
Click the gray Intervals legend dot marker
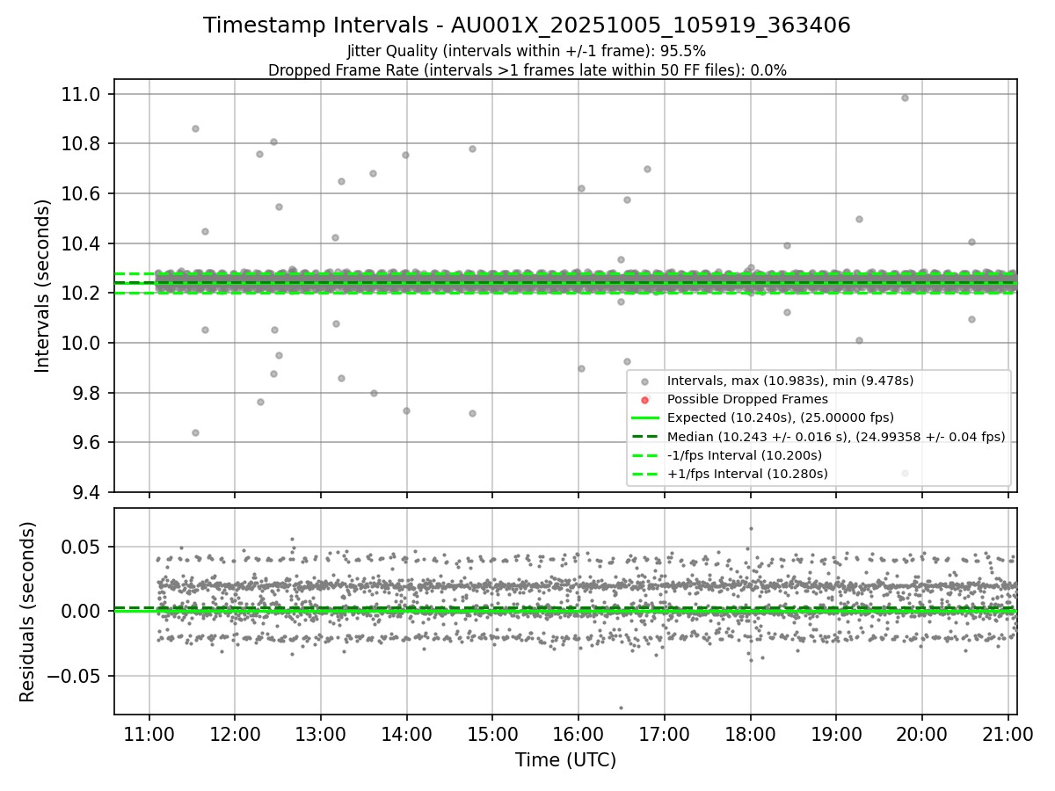(x=645, y=381)
